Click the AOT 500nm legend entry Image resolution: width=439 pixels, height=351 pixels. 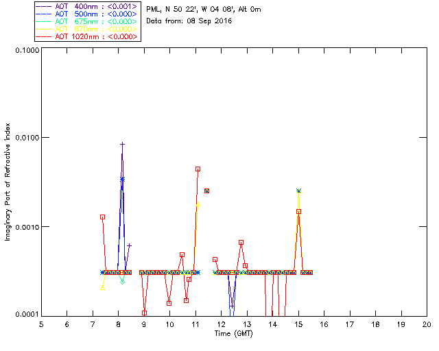(x=87, y=14)
